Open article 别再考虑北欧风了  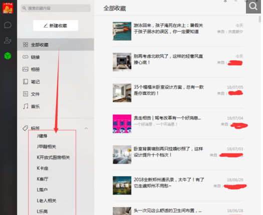[x=168, y=59]
